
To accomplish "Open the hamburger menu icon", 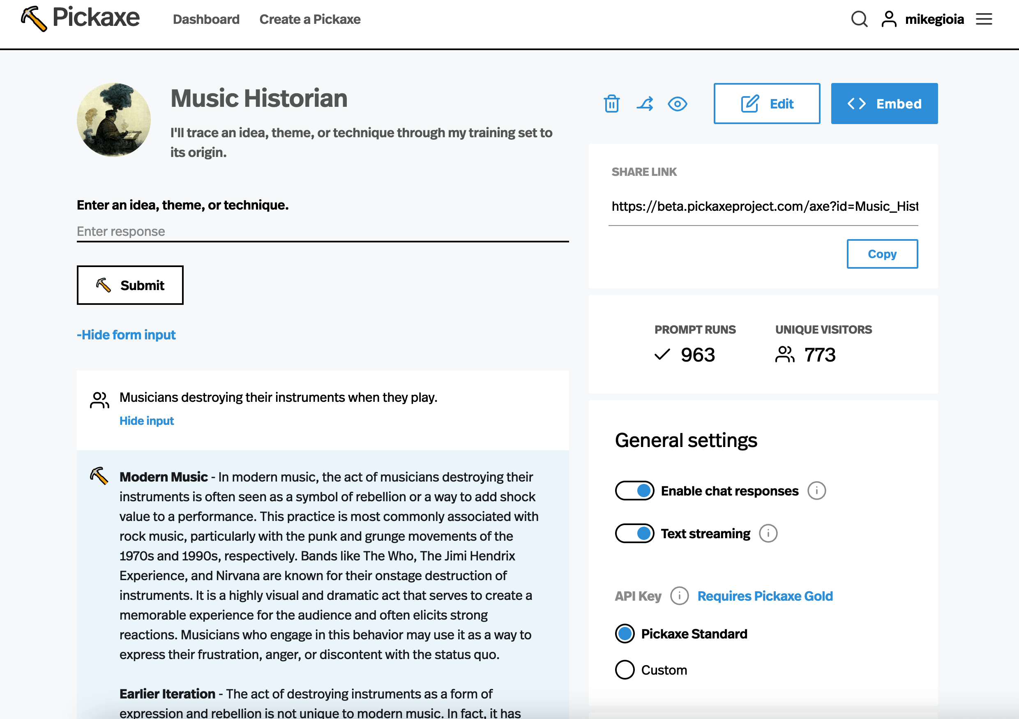I will pyautogui.click(x=984, y=19).
